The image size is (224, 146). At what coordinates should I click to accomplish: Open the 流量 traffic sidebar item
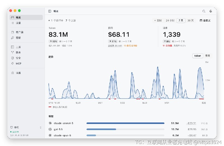click(26, 23)
